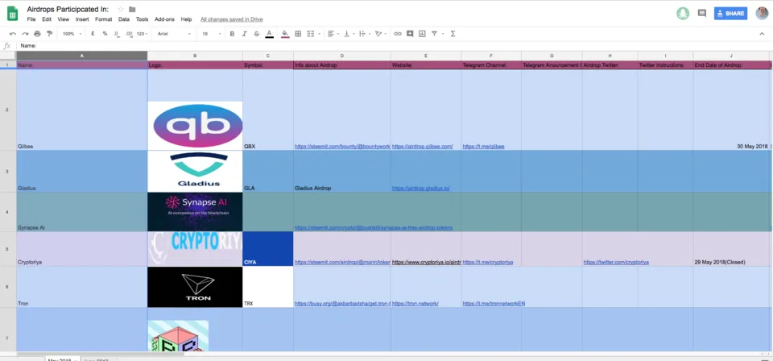The height and width of the screenshot is (361, 773).
Task: Open the font size 10 dropdown
Action: (211, 34)
